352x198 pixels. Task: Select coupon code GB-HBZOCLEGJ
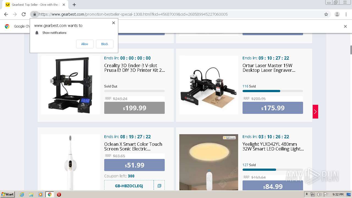[129, 186]
